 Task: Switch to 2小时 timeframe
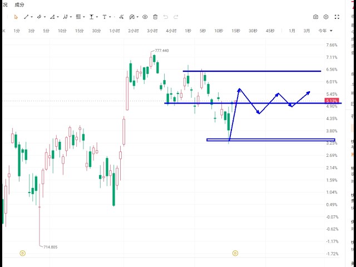pos(133,31)
